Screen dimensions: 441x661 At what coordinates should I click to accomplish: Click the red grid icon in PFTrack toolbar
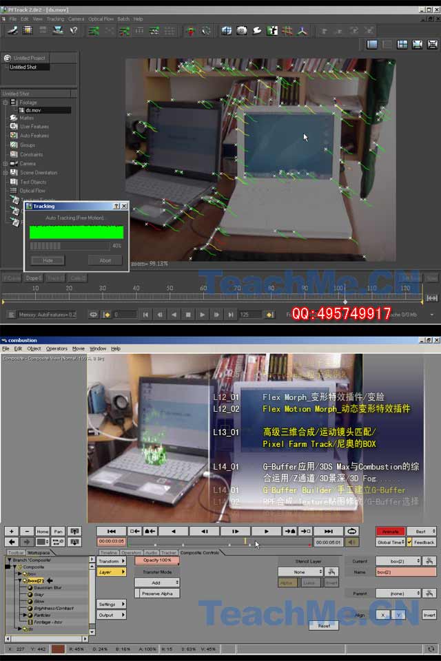(x=287, y=31)
